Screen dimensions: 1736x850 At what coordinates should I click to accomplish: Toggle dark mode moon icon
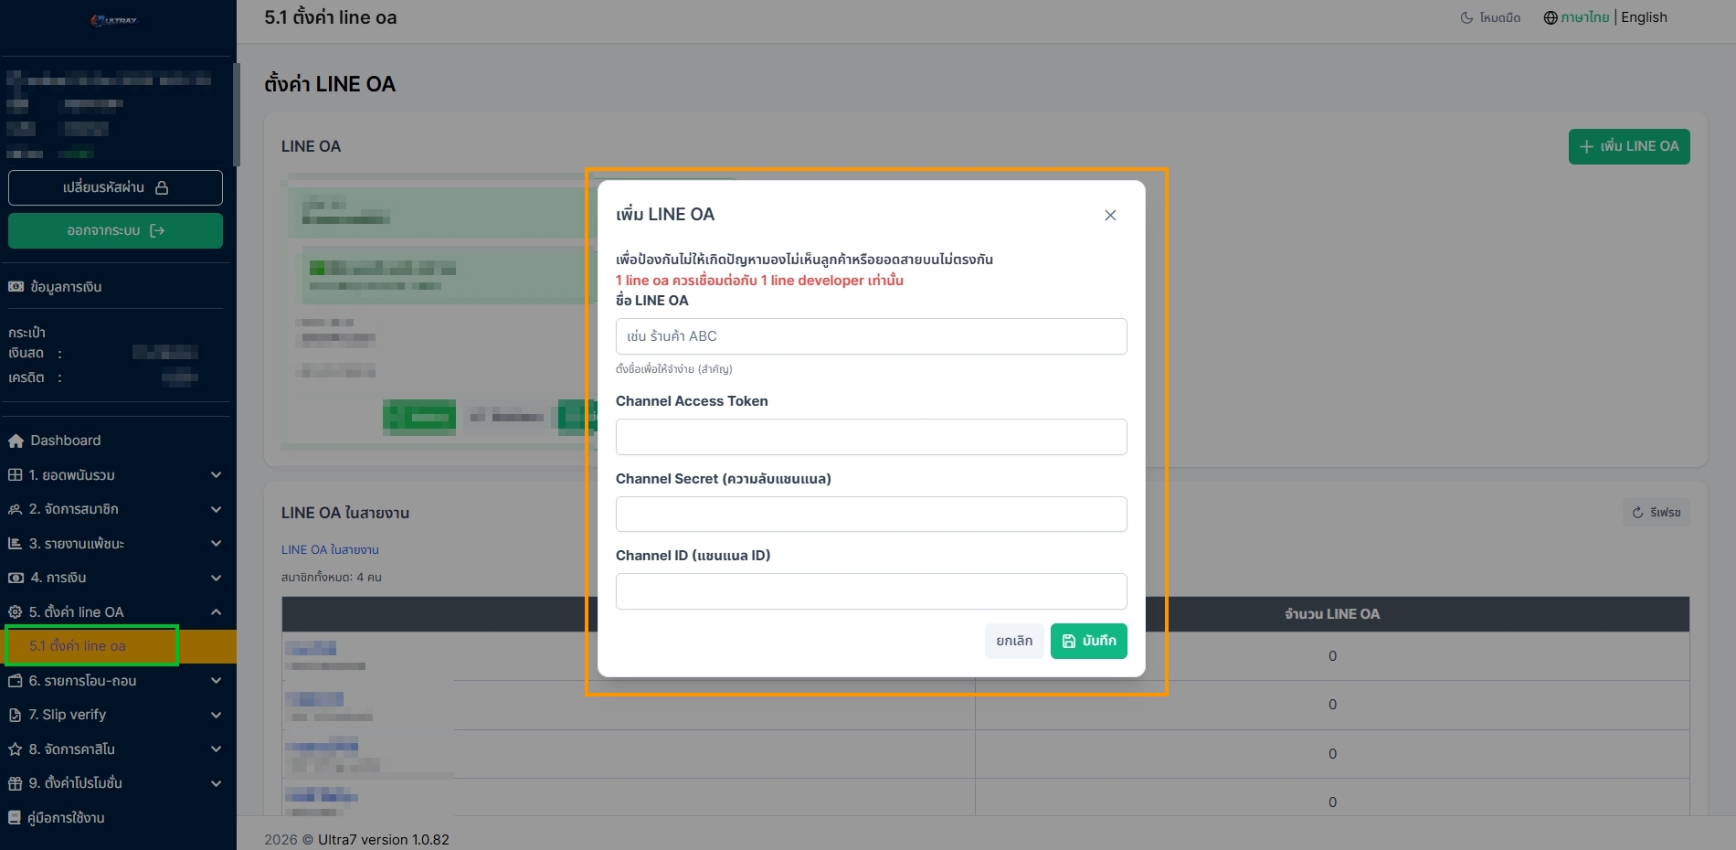(x=1466, y=17)
